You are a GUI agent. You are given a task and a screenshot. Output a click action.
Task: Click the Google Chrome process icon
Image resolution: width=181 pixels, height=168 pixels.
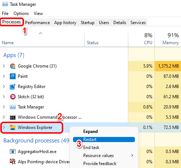13,66
